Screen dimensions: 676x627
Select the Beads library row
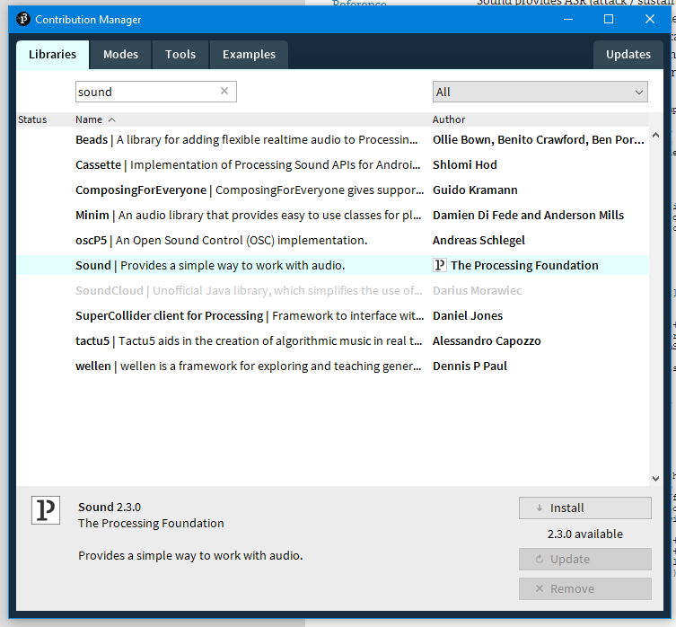click(332, 140)
